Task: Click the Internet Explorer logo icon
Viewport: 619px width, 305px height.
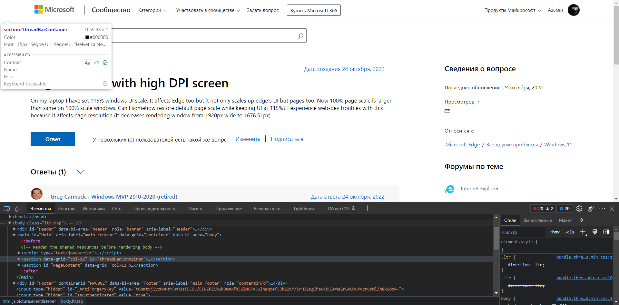Action: coord(450,189)
